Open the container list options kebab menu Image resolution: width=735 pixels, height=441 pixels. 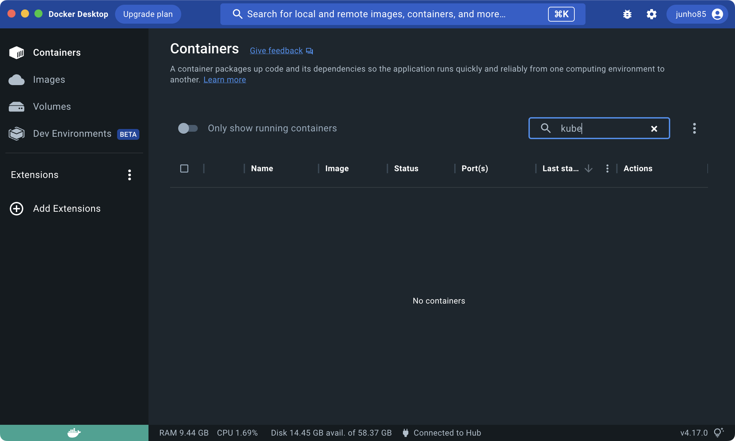point(694,128)
